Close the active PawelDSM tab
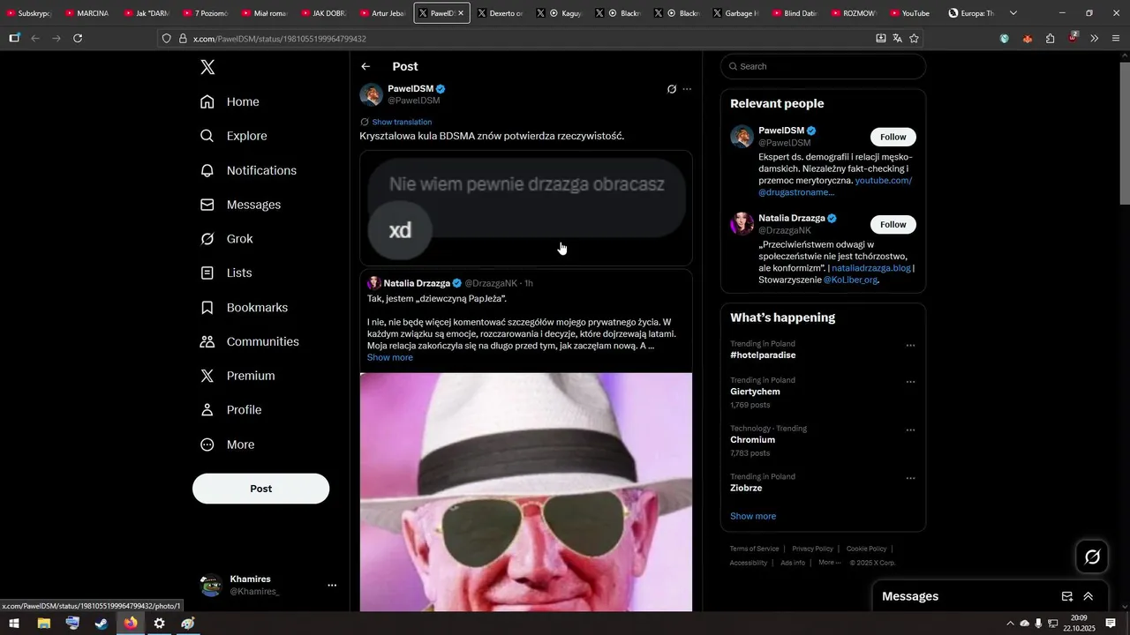The height and width of the screenshot is (635, 1130). [461, 13]
